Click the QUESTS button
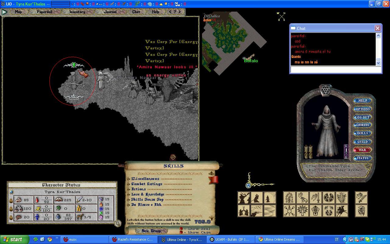 coord(362,125)
